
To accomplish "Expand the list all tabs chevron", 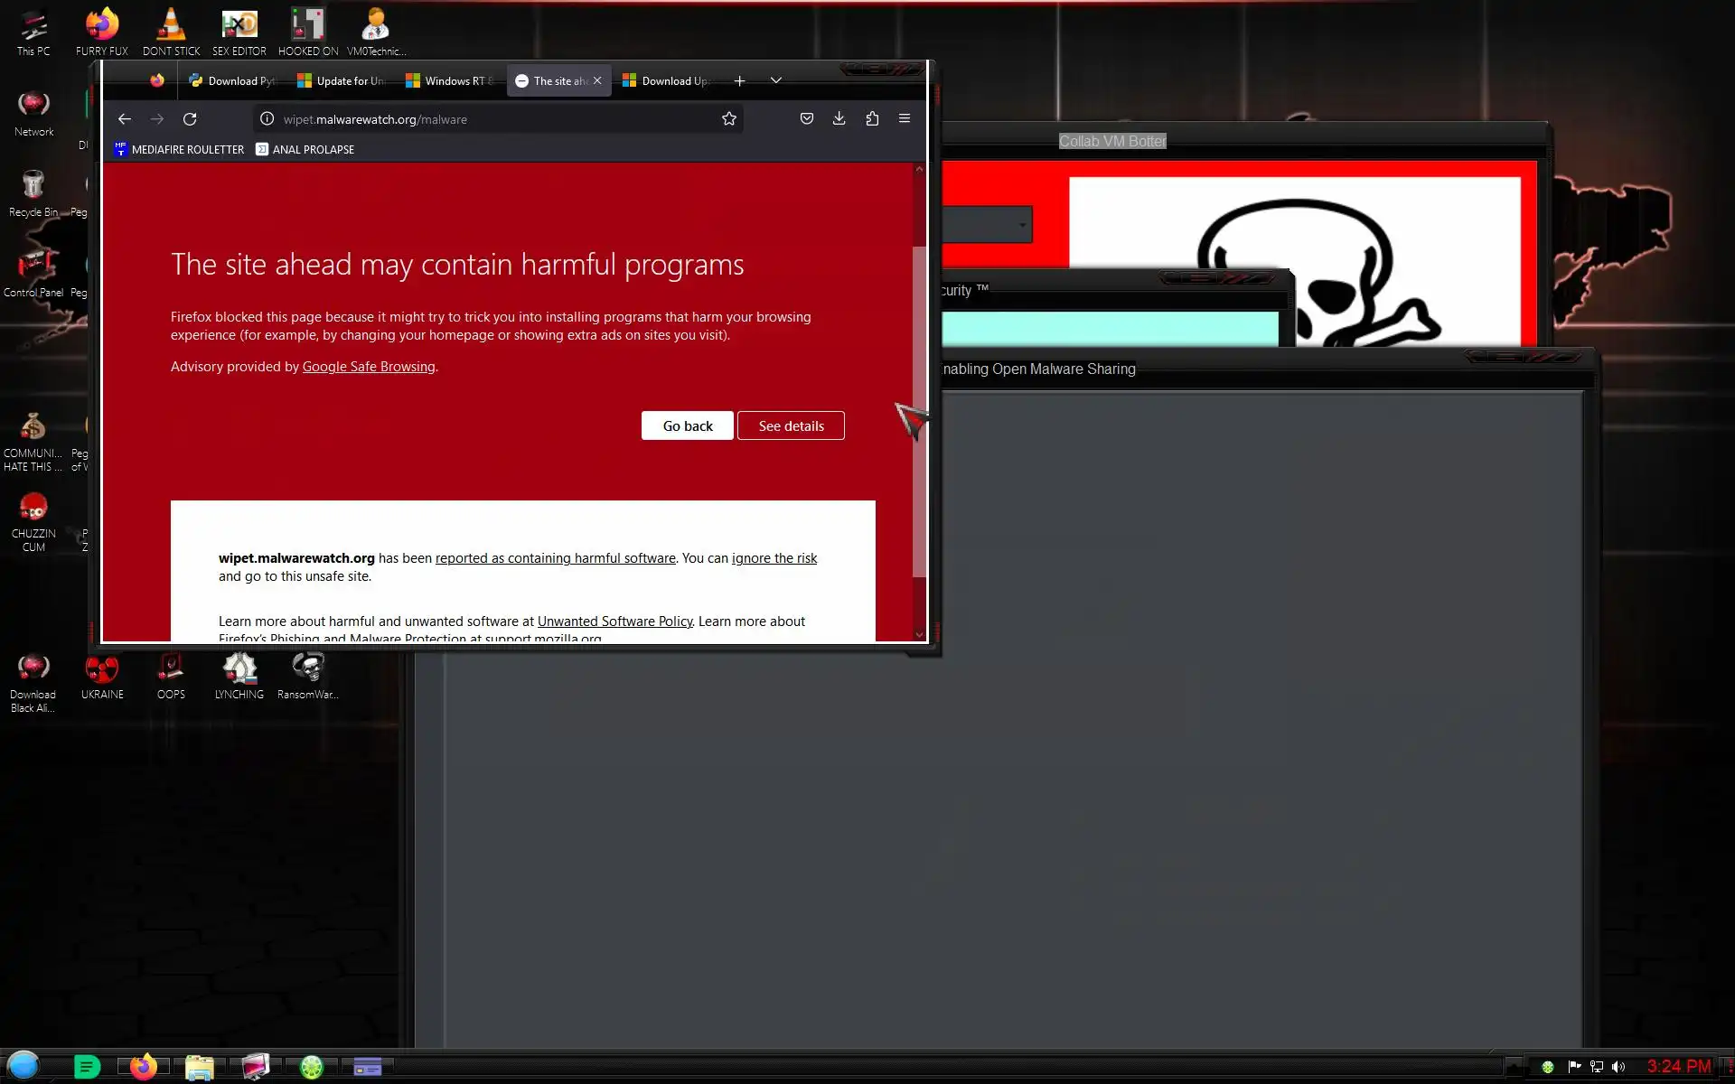I will point(775,81).
